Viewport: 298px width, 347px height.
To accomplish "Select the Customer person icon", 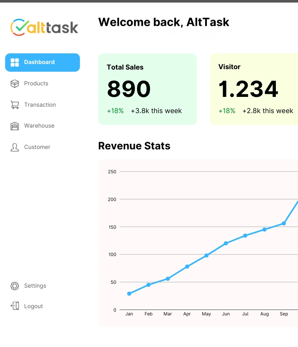I will click(14, 147).
